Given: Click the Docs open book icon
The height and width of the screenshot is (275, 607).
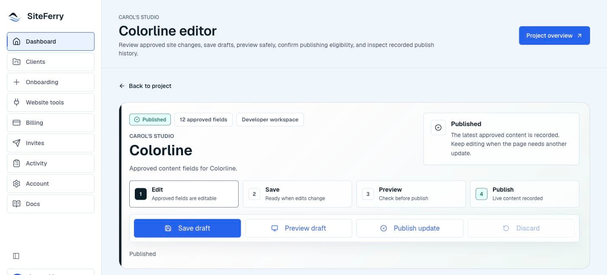Looking at the screenshot, I should pyautogui.click(x=17, y=204).
